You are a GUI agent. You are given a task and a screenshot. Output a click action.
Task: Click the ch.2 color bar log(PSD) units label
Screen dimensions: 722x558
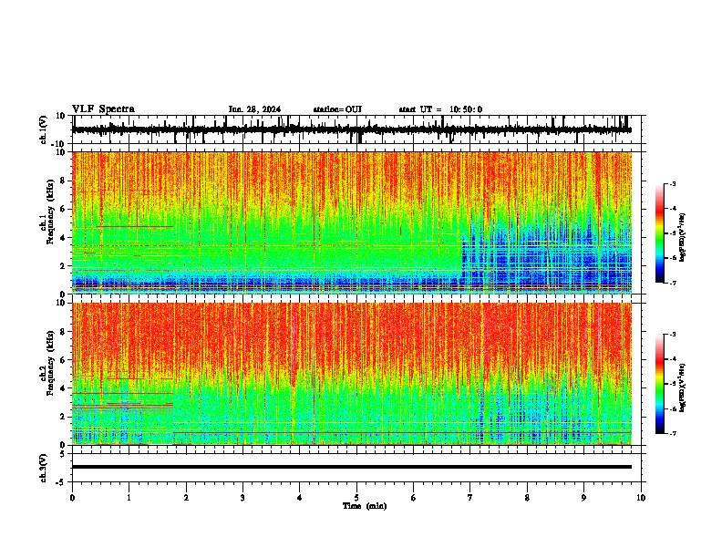coord(683,387)
